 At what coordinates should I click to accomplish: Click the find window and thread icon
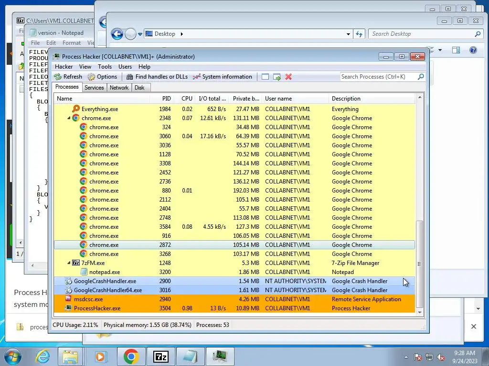[x=277, y=77]
